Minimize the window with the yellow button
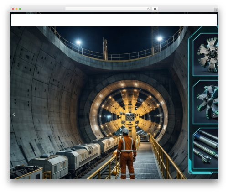Screen dimensions: 228x193 [x=16, y=9]
